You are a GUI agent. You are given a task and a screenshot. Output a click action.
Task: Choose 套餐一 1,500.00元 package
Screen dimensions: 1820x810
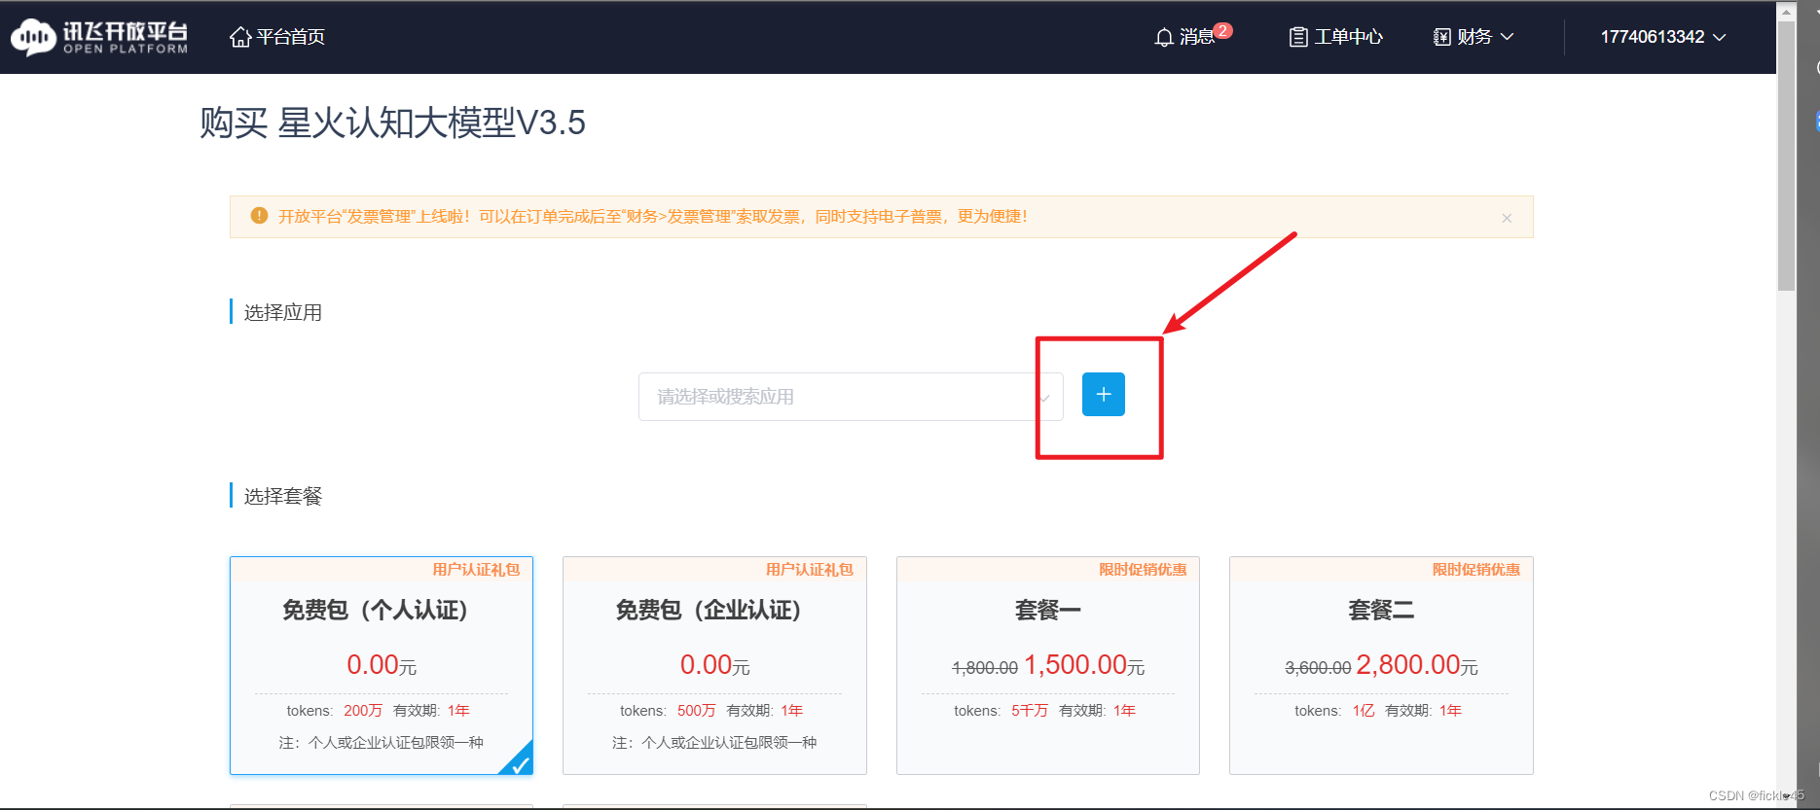[1048, 665]
